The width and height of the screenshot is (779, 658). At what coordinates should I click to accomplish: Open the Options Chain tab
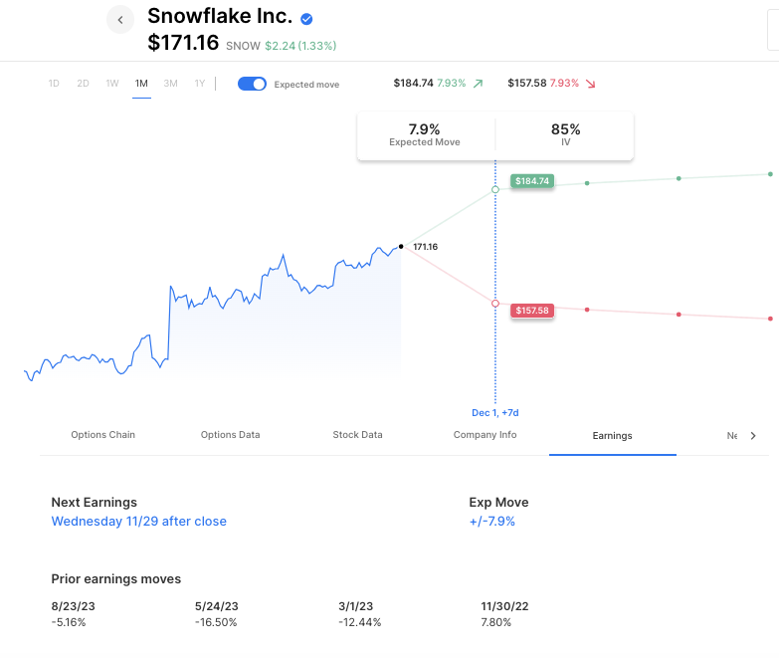coord(102,435)
